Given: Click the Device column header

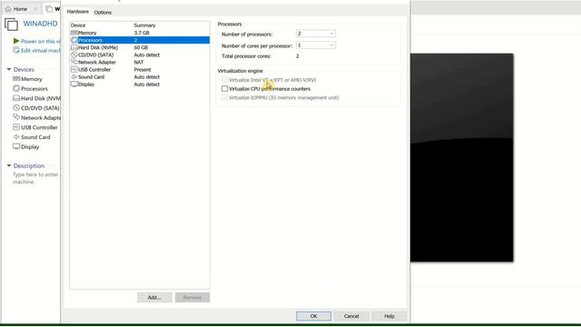Looking at the screenshot, I should tap(78, 25).
